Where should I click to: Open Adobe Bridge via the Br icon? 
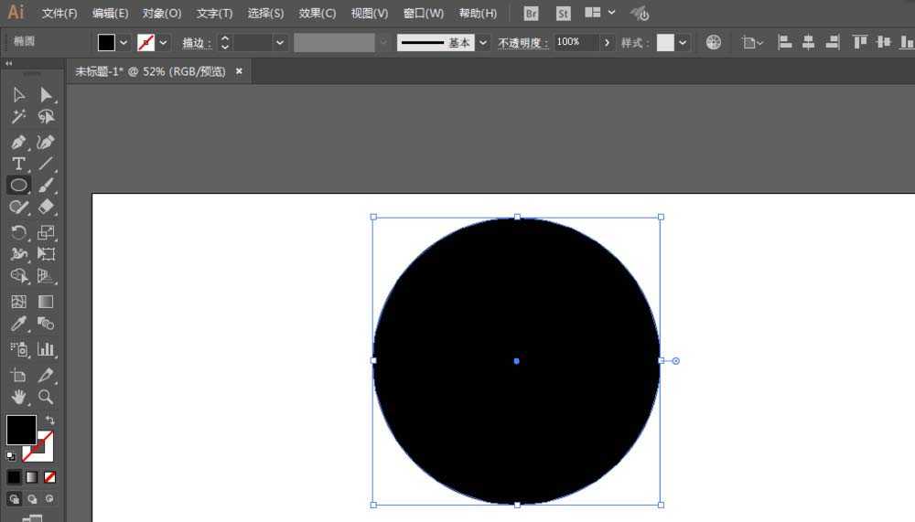point(531,14)
